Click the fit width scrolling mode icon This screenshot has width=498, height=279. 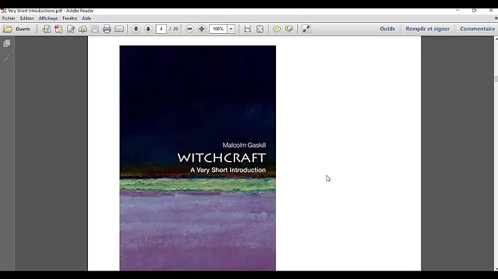[248, 29]
